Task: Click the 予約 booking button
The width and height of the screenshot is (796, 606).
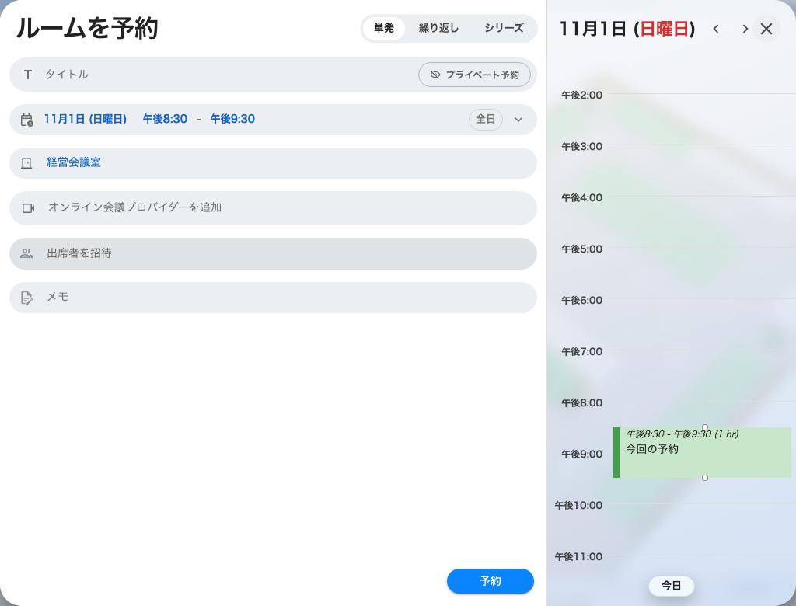Action: pos(491,581)
